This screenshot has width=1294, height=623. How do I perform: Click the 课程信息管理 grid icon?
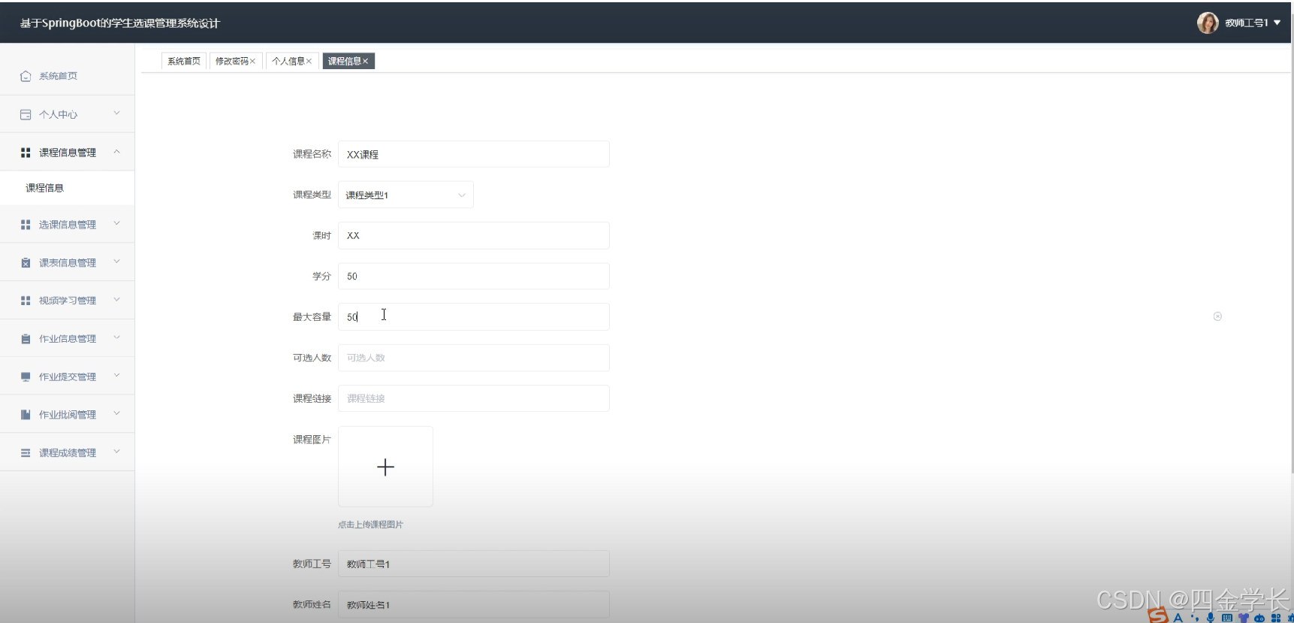pyautogui.click(x=26, y=153)
